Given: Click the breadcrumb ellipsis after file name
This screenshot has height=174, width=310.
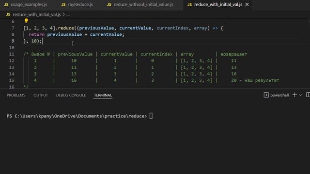Looking at the screenshot, I should click(68, 14).
